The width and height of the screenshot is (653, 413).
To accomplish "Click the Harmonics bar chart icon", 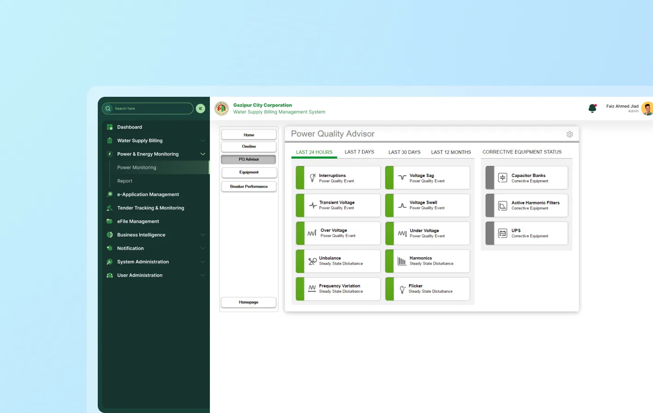I will click(x=402, y=261).
